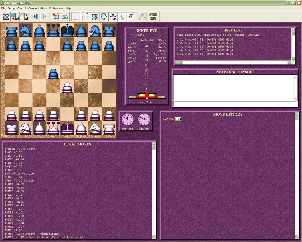Flip the board with the rotate icon
This screenshot has height=242, width=302.
pyautogui.click(x=56, y=16)
